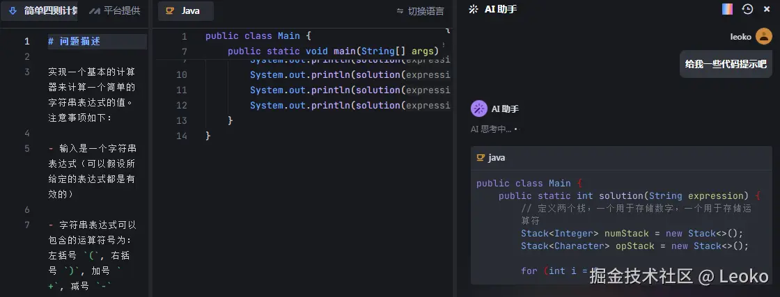Image resolution: width=780 pixels, height=297 pixels.
Task: Open the 切换语言 language switcher
Action: pyautogui.click(x=426, y=10)
